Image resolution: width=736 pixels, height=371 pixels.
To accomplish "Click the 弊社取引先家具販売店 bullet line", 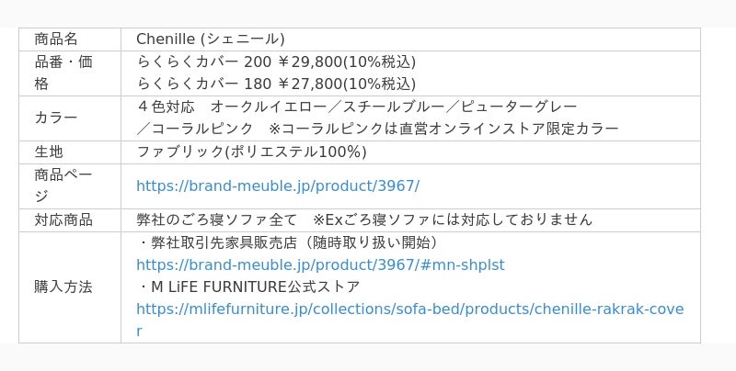I will tap(289, 242).
